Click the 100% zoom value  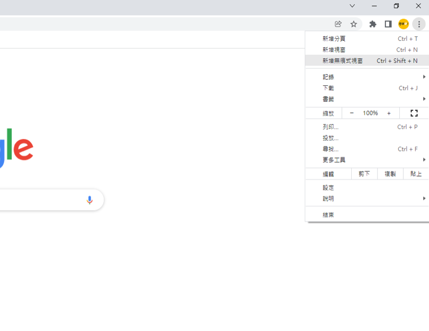click(370, 113)
